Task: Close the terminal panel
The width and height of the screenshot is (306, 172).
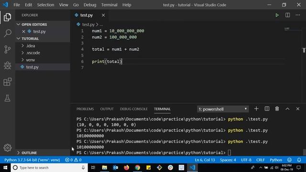Action: click(x=297, y=109)
